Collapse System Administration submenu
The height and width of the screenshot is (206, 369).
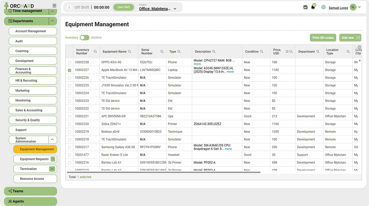click(52, 140)
